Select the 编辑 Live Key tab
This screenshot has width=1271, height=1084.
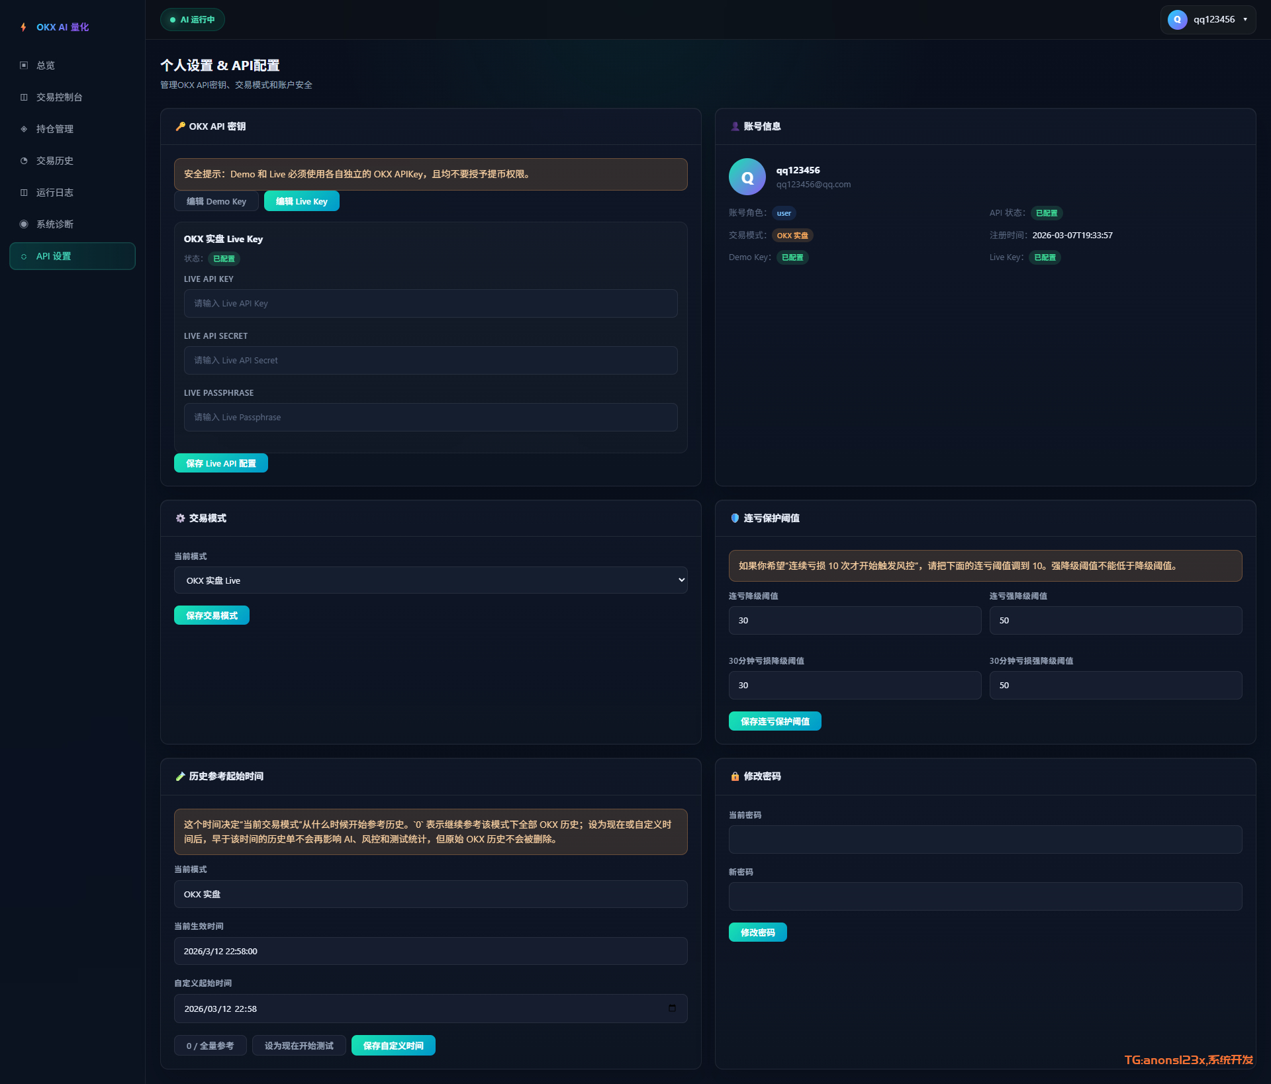click(x=301, y=201)
